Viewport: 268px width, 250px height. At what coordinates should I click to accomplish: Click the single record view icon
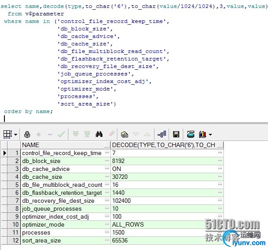point(191,134)
